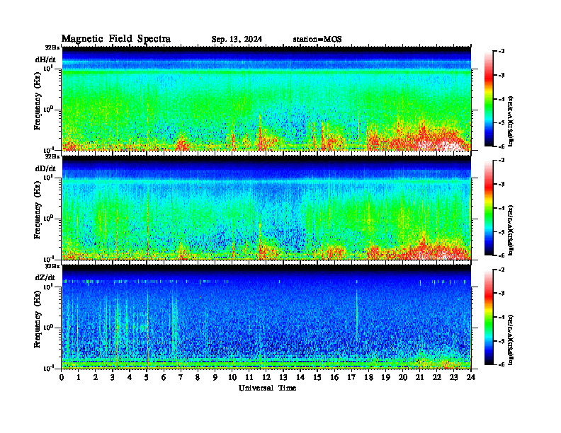The width and height of the screenshot is (561, 433).
Task: Click the '-5' tick of dD/dt color bar
Action: pyautogui.click(x=501, y=232)
